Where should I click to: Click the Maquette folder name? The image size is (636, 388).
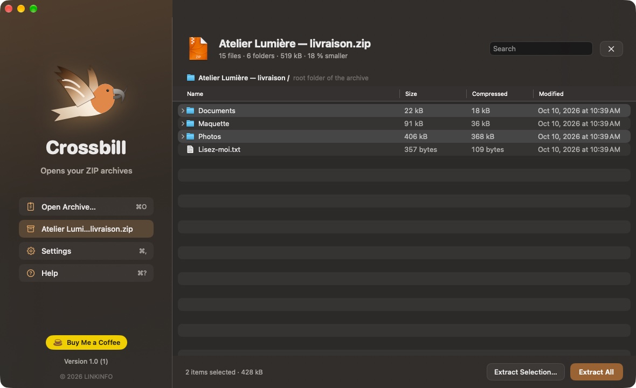(x=214, y=123)
